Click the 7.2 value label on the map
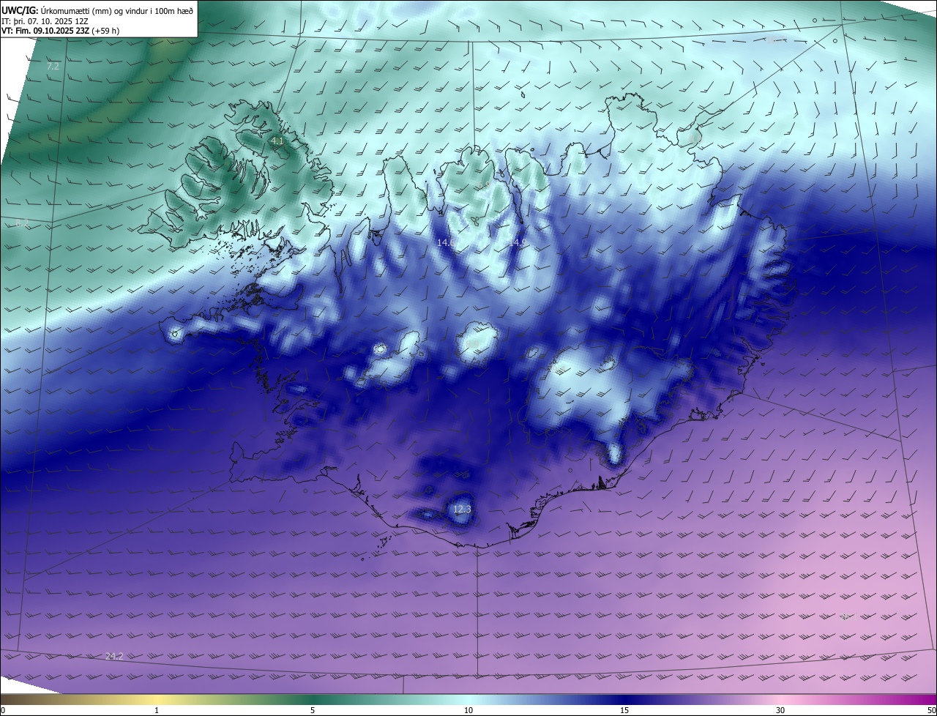The width and height of the screenshot is (937, 716). pyautogui.click(x=53, y=67)
